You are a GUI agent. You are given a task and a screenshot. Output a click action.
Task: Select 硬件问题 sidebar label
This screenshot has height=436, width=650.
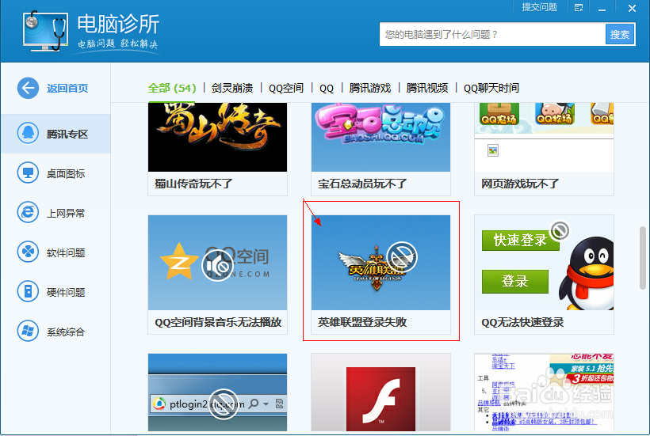click(66, 292)
